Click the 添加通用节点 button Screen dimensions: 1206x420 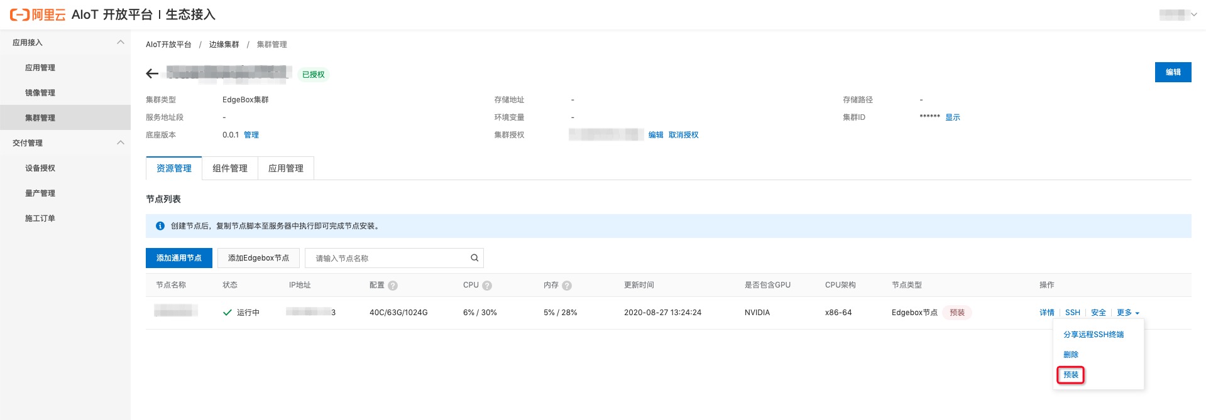[179, 258]
